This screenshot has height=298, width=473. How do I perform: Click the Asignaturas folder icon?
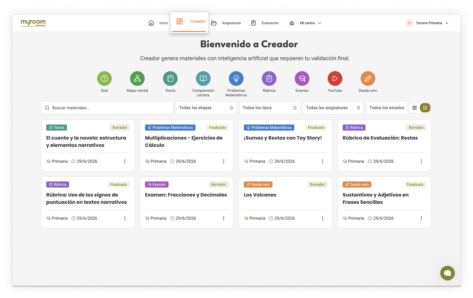(x=214, y=23)
